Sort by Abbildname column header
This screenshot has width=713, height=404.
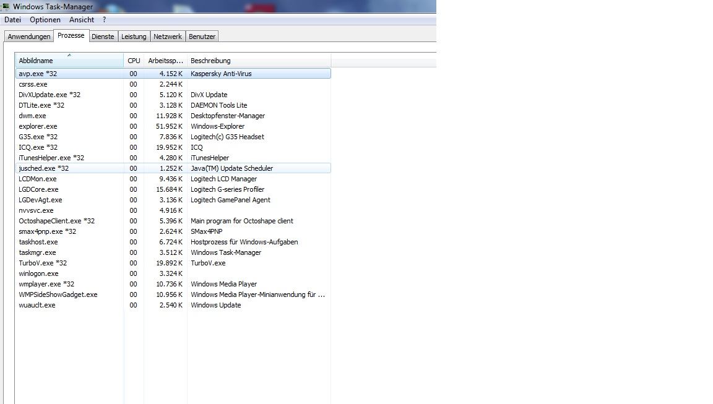69,61
